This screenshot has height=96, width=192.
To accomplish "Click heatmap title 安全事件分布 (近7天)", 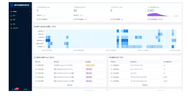I will coord(45,26).
